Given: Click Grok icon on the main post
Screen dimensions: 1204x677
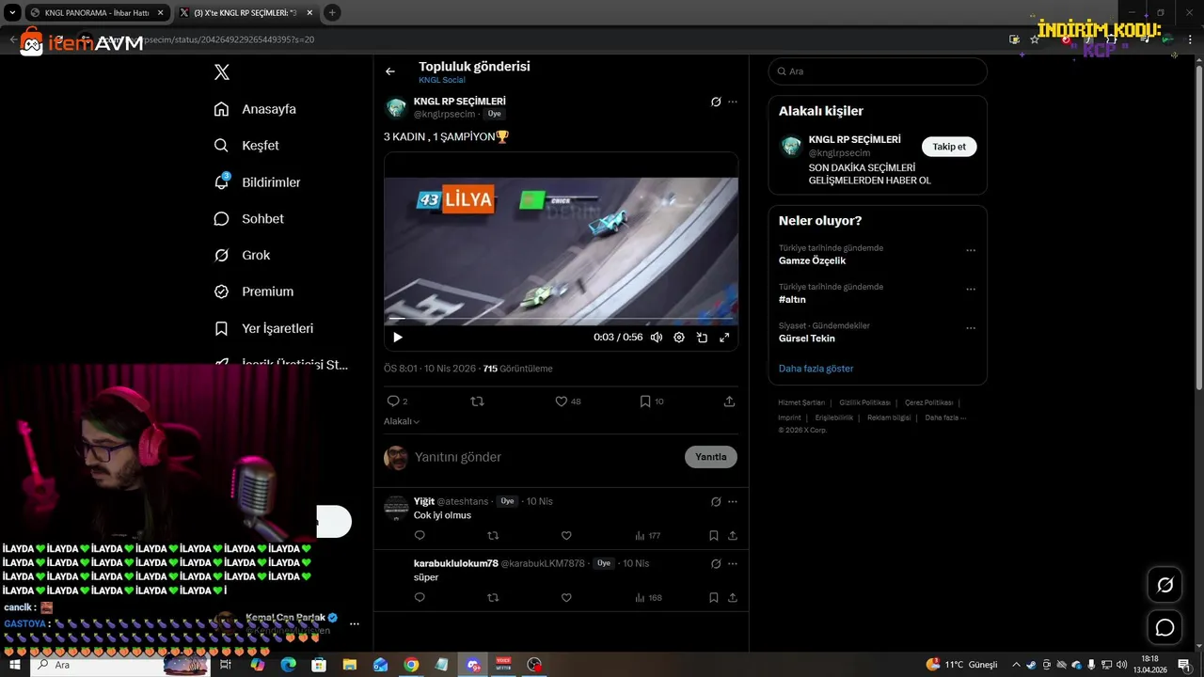Looking at the screenshot, I should tap(716, 102).
